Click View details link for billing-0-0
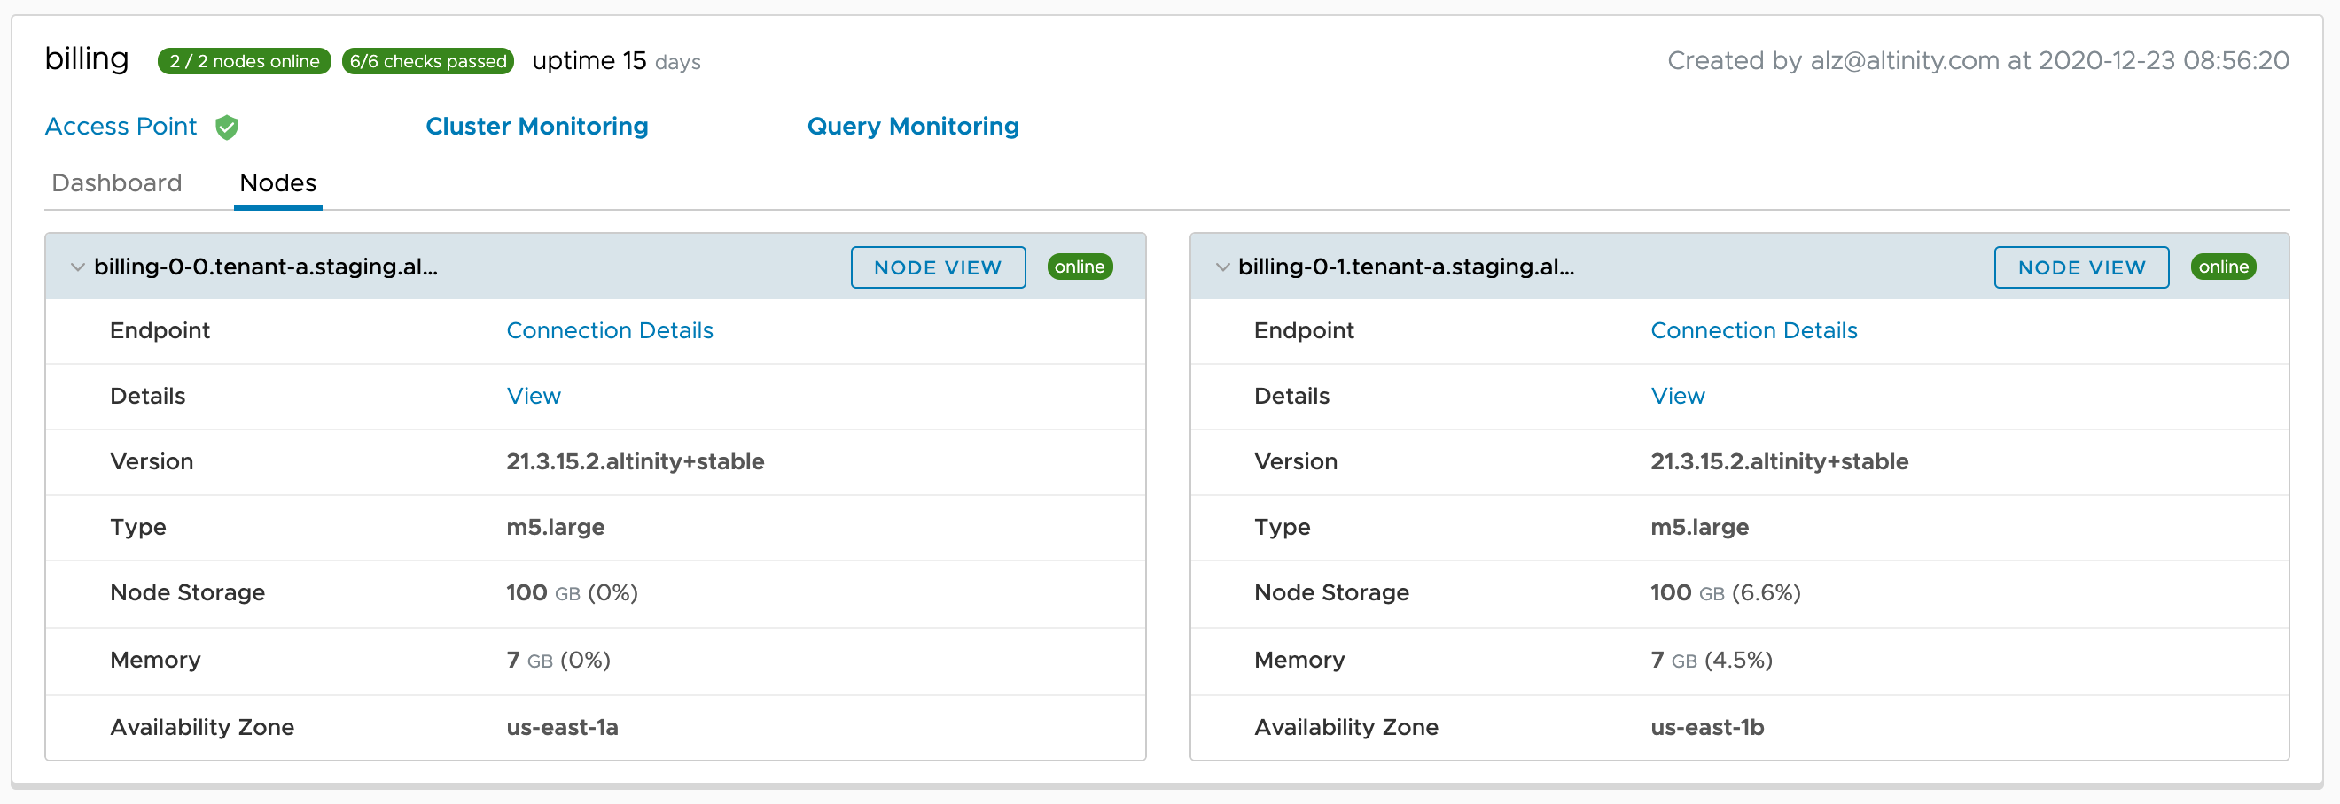The image size is (2340, 804). [534, 396]
